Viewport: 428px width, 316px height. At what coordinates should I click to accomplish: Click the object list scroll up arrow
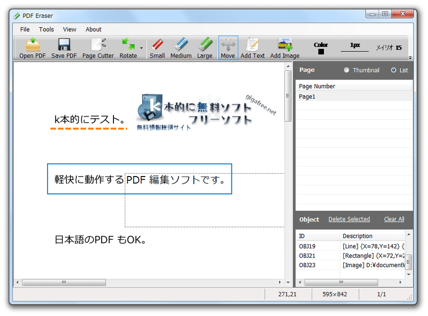[409, 234]
